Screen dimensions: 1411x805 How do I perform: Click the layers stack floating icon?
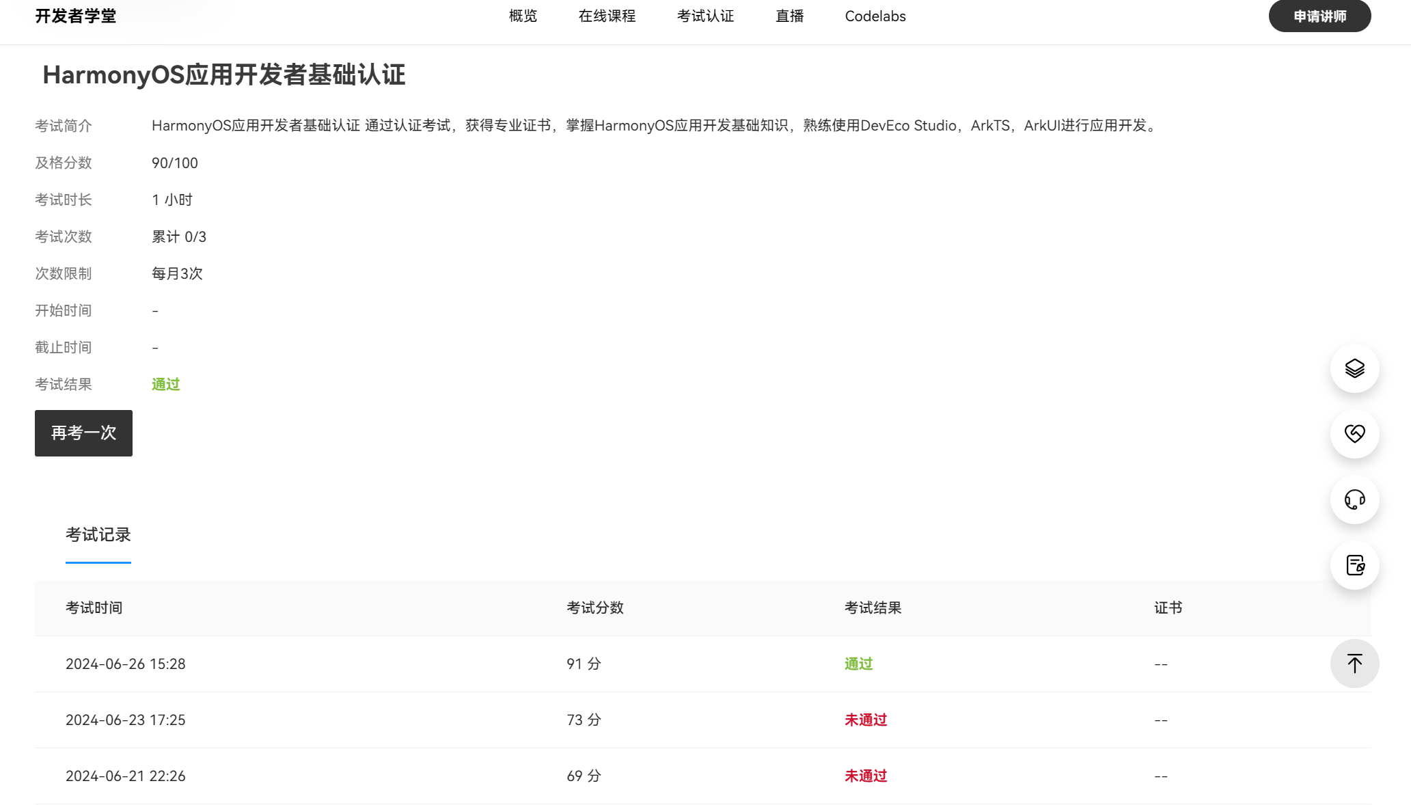1354,368
